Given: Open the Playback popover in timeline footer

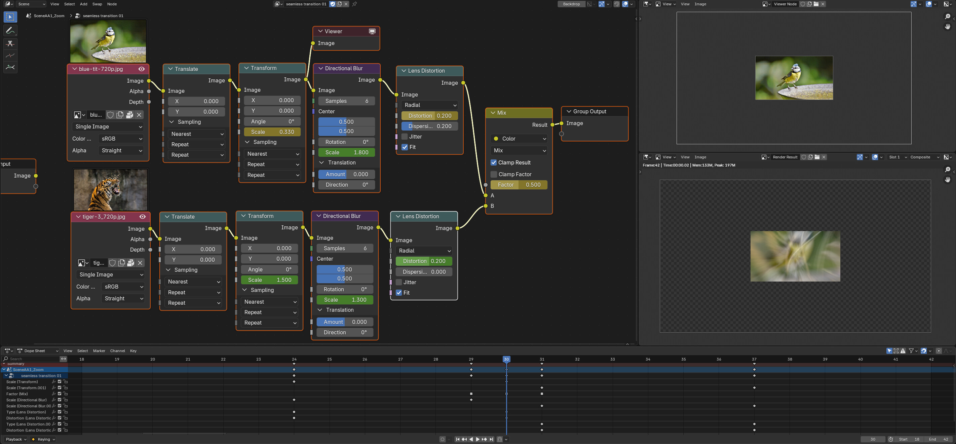Looking at the screenshot, I should [16, 439].
